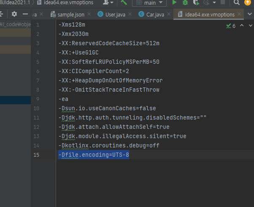Screen dimensions: 254x207
Task: Click the tunneling.disabledSchemes line
Action: click(132, 117)
